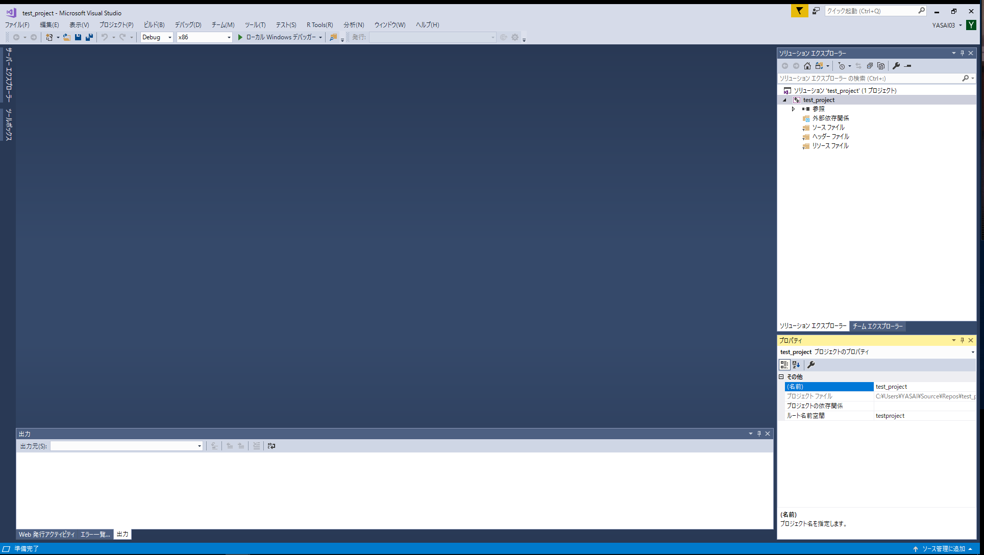Expand the 参照 node
Screen dimensions: 984x555
click(x=793, y=109)
